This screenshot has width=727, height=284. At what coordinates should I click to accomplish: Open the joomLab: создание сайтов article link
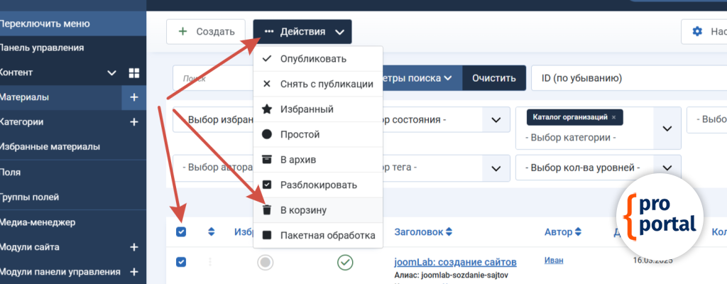click(455, 262)
